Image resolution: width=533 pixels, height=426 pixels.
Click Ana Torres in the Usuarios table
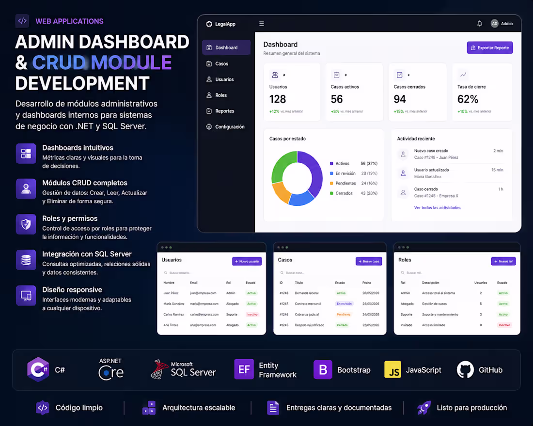click(x=171, y=325)
